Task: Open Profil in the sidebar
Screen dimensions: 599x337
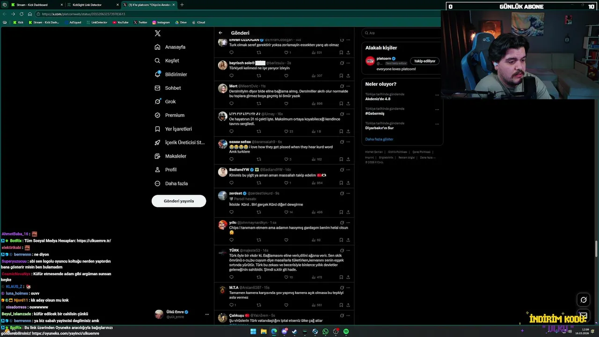Action: pos(166,169)
